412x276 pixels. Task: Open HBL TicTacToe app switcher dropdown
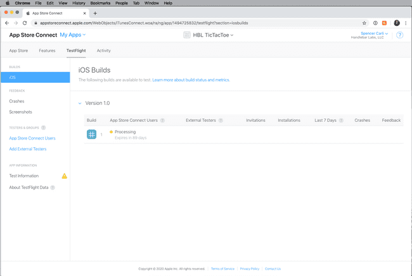213,35
